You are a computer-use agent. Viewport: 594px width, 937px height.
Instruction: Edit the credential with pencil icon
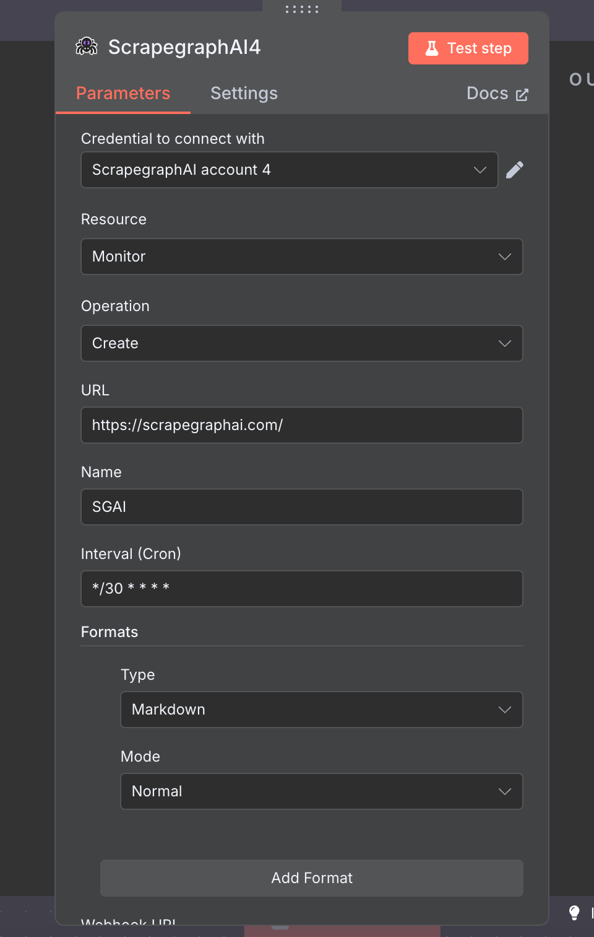[515, 170]
